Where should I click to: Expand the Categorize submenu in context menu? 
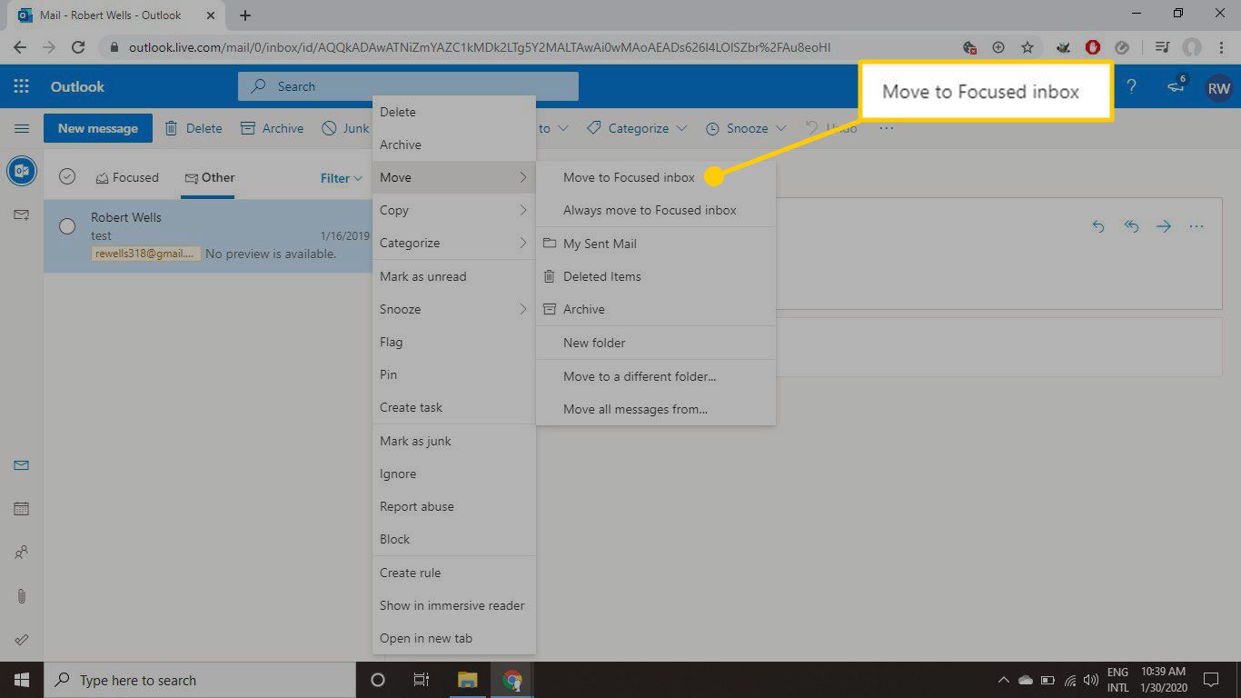click(454, 243)
